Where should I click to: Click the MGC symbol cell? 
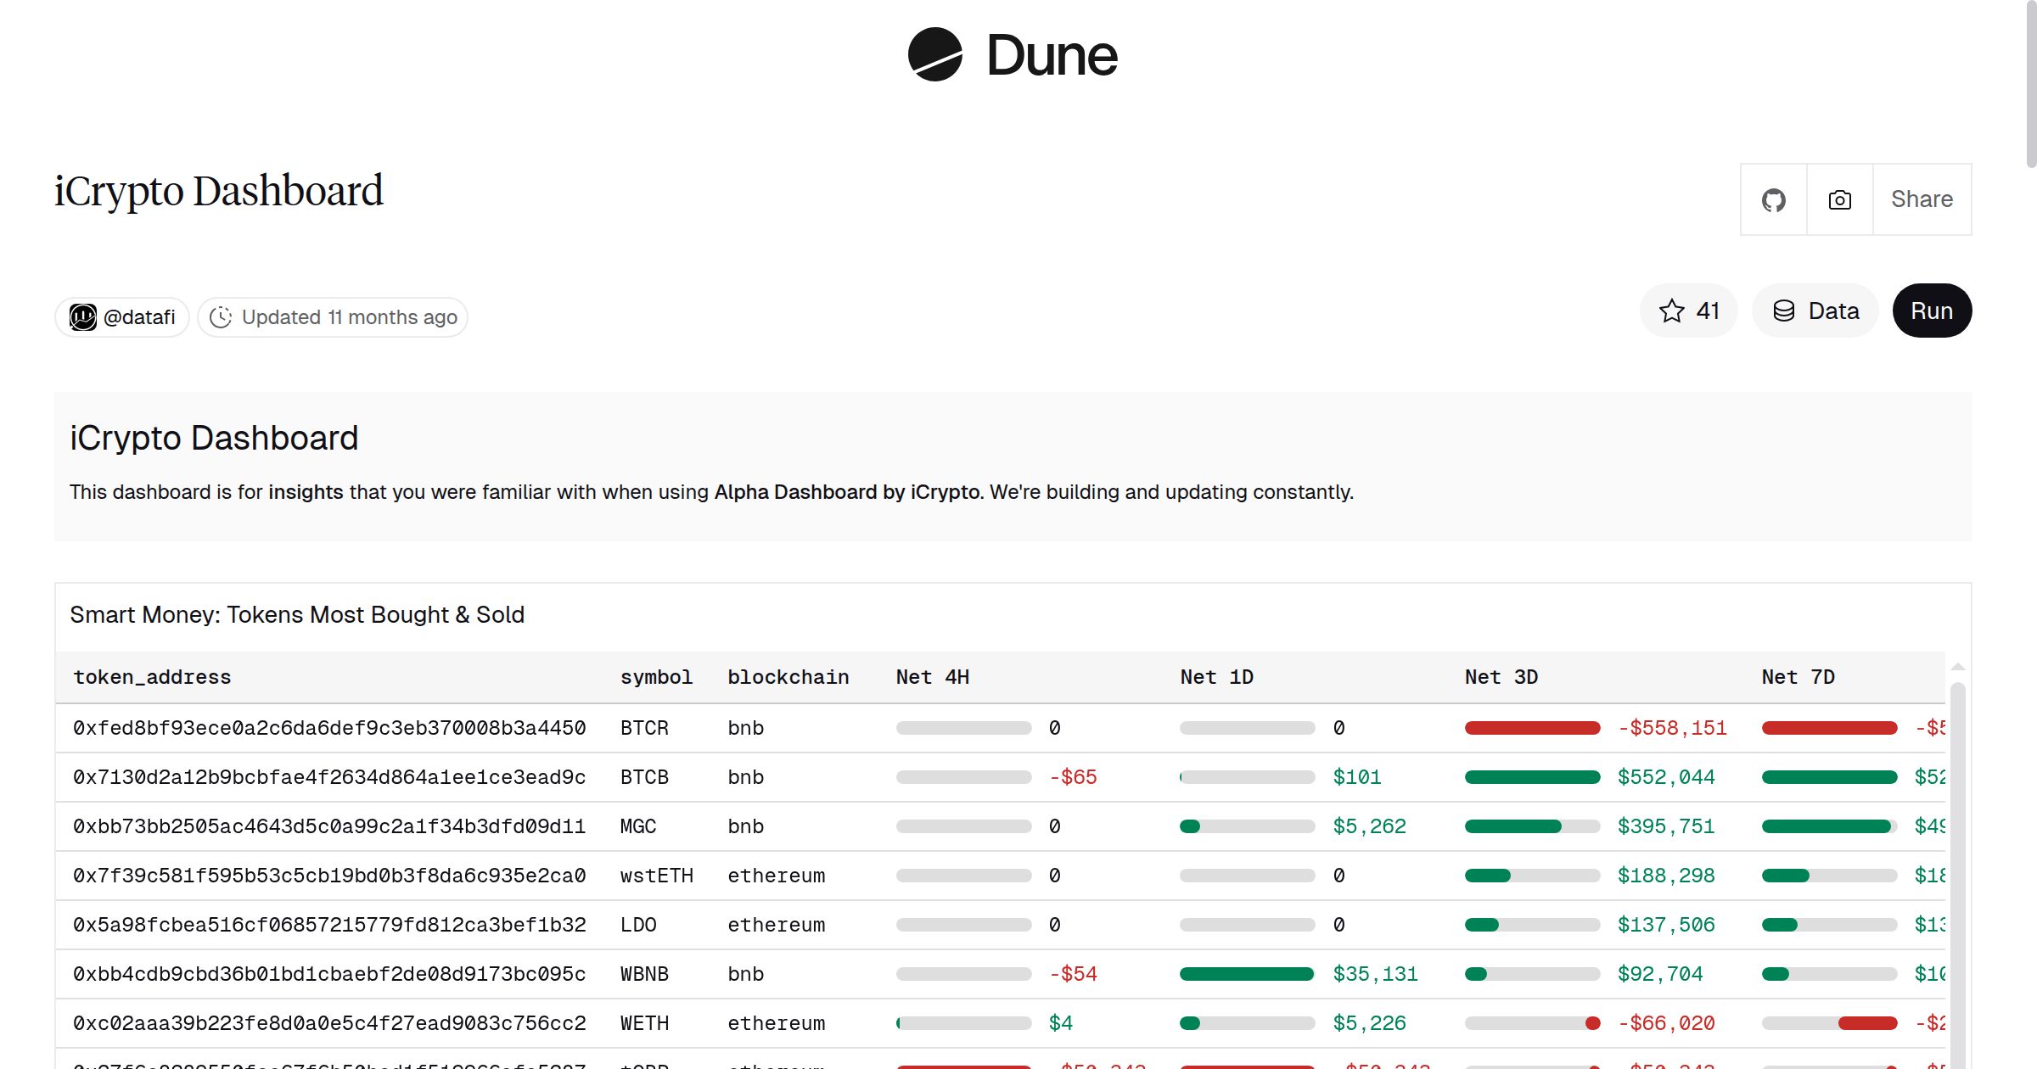pyautogui.click(x=638, y=826)
